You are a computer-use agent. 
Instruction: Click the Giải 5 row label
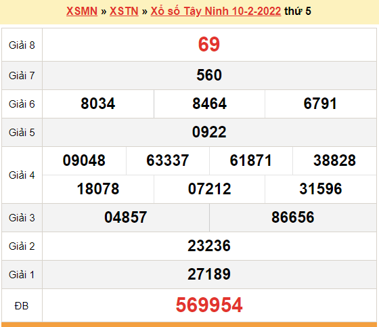tap(22, 133)
